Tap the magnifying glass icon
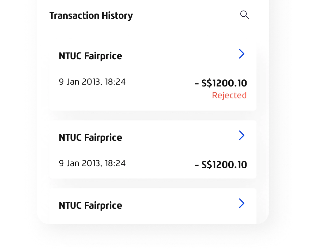The width and height of the screenshot is (309, 252). (244, 15)
